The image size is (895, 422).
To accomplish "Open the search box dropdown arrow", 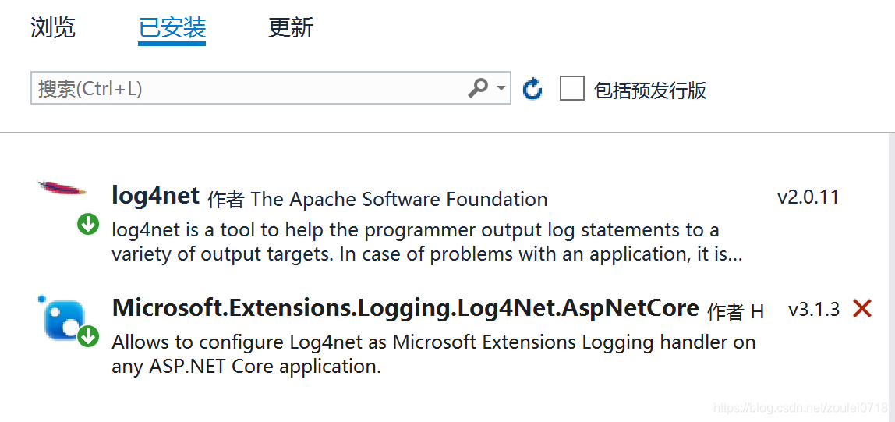I will click(501, 88).
